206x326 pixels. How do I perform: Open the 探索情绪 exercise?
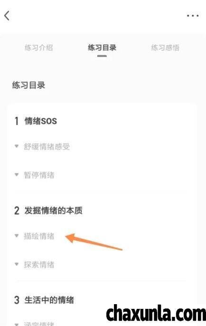(x=39, y=265)
